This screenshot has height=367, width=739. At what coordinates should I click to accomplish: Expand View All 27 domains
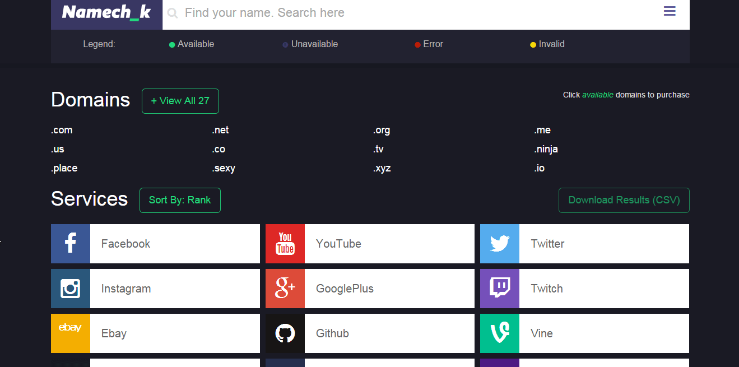[x=180, y=101]
